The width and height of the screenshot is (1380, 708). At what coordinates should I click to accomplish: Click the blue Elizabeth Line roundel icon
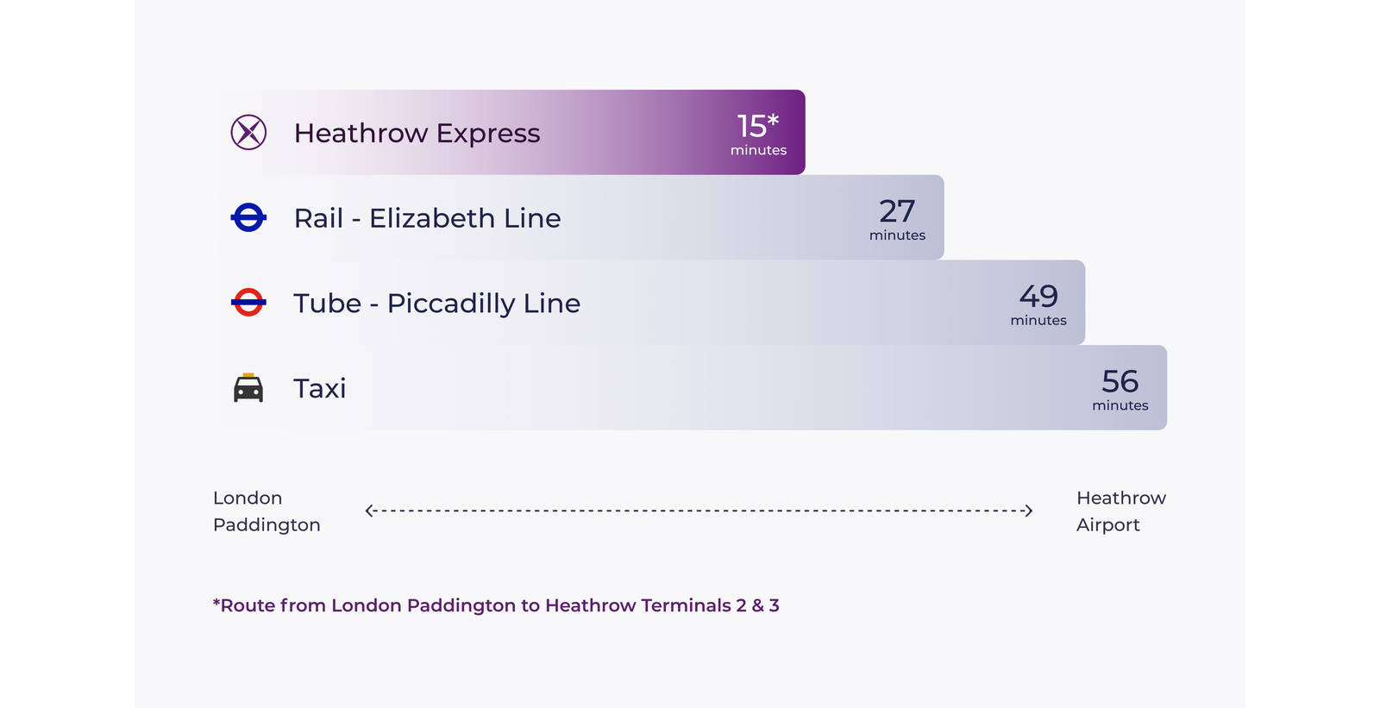click(248, 217)
